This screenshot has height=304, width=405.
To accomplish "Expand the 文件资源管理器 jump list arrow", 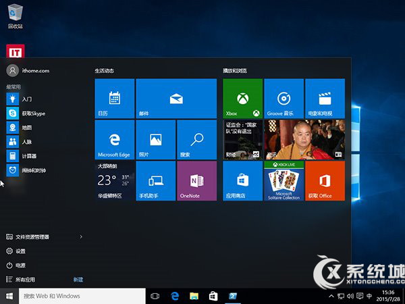I will point(81,237).
